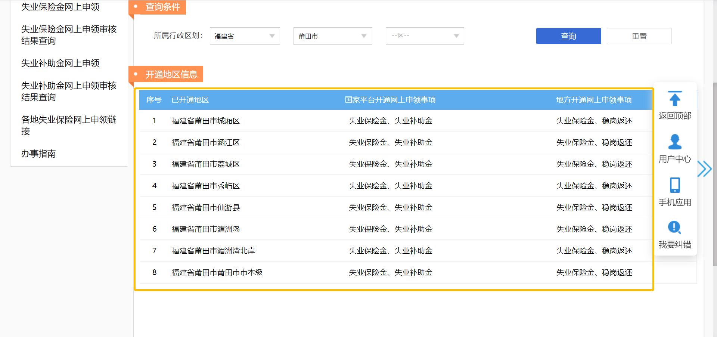Click the 已开通地区 column header

(190, 100)
